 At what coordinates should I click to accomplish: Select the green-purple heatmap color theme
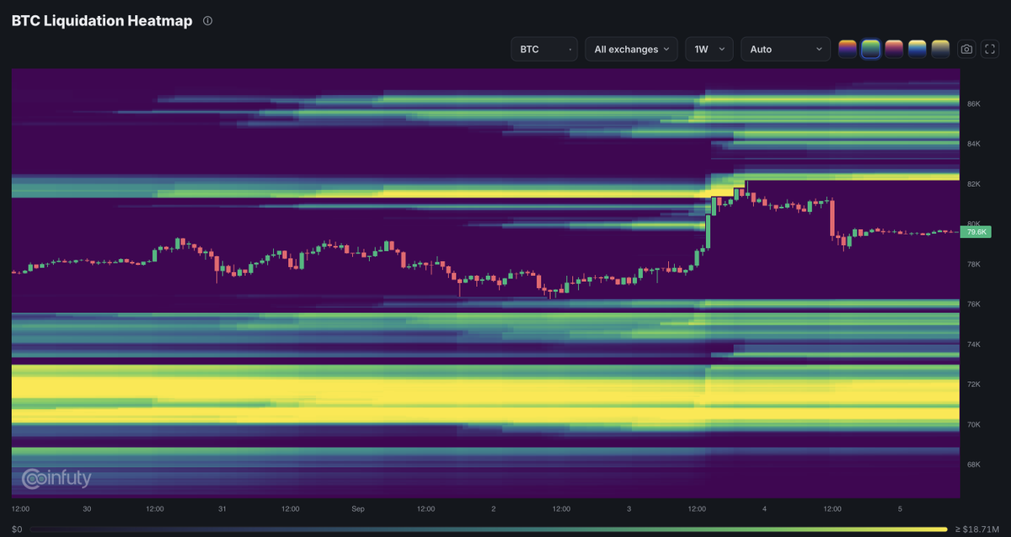pyautogui.click(x=871, y=49)
